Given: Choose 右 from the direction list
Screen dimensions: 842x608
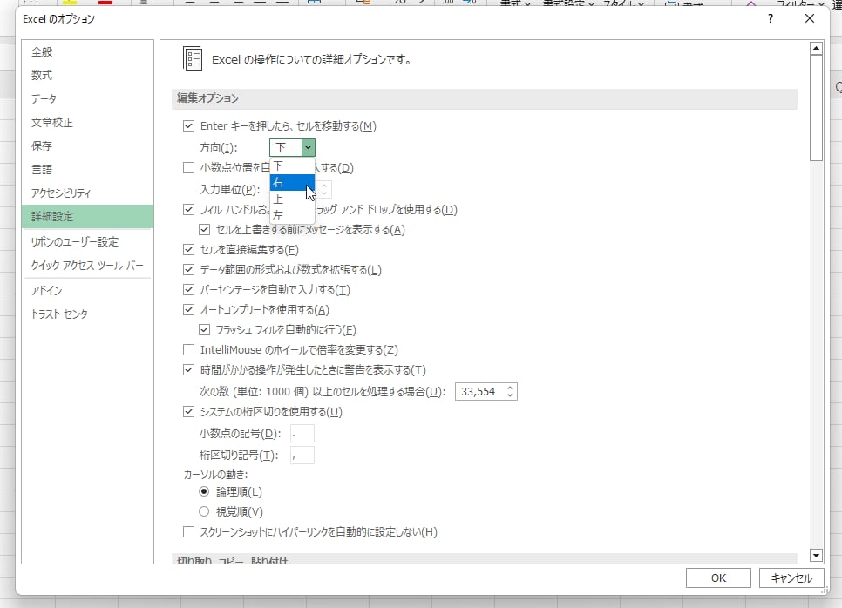Looking at the screenshot, I should pos(292,182).
